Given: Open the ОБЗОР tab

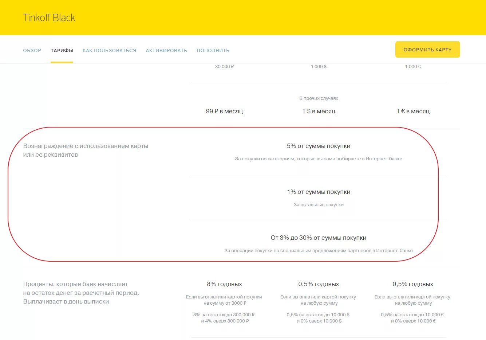Looking at the screenshot, I should [32, 51].
